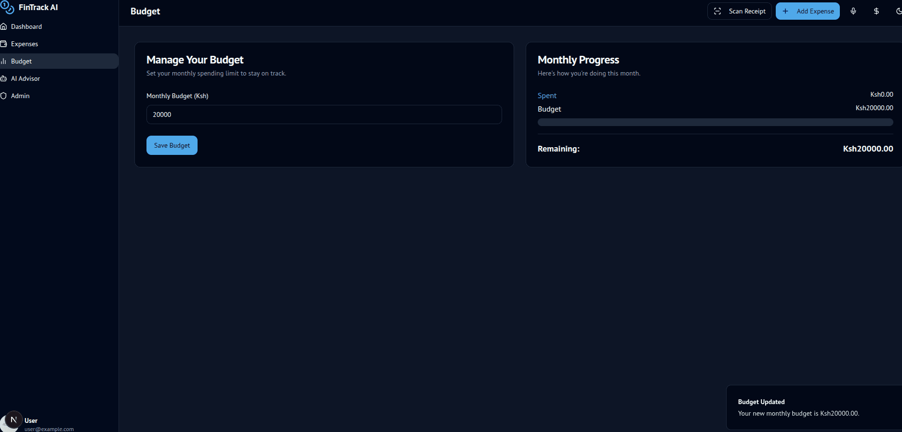Click the "Here's how you're doing this month." text
The image size is (902, 432).
[x=589, y=73]
